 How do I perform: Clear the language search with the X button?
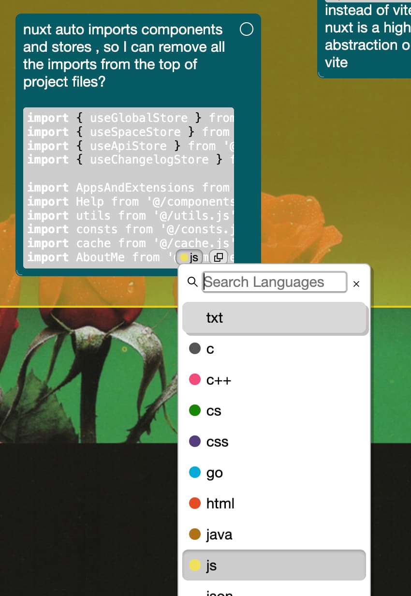356,284
